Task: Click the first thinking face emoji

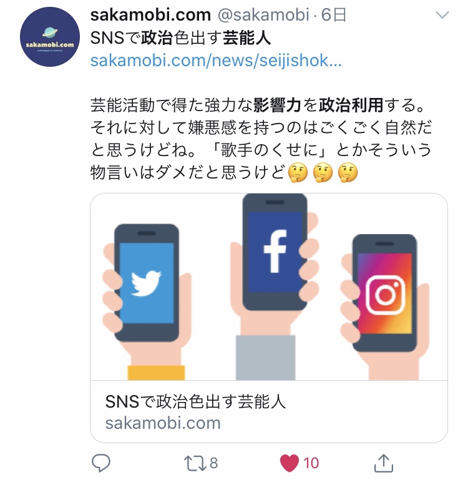Action: click(298, 173)
